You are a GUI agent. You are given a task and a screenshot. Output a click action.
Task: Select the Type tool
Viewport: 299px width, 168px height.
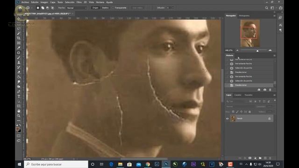point(19,97)
